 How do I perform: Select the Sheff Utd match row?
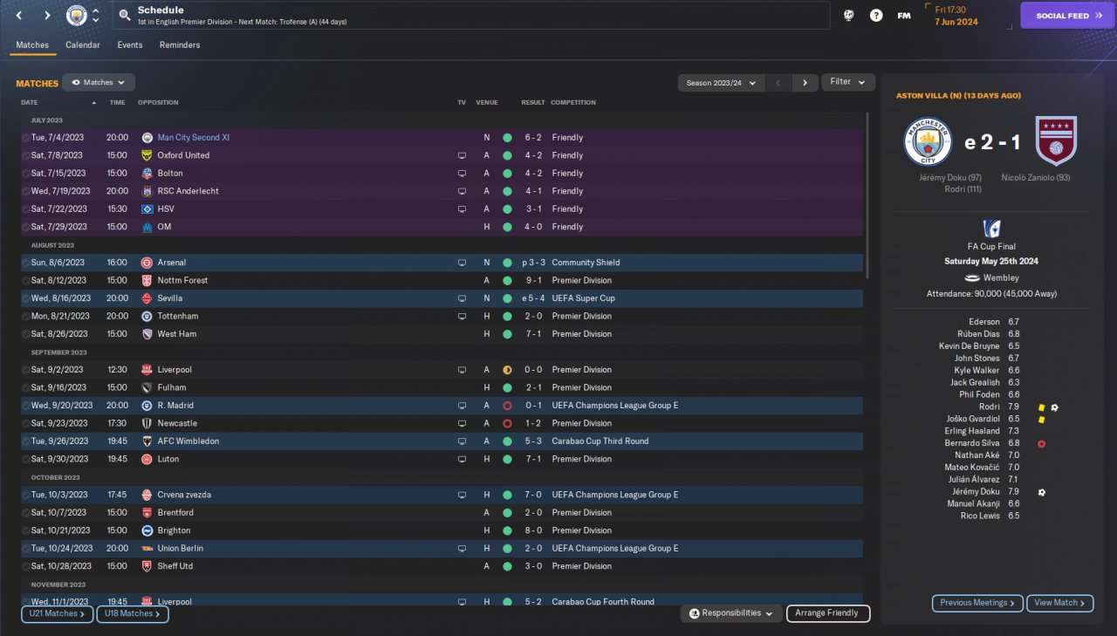442,566
